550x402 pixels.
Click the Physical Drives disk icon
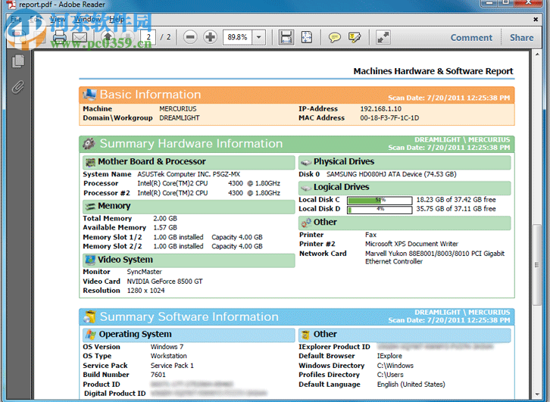(306, 162)
